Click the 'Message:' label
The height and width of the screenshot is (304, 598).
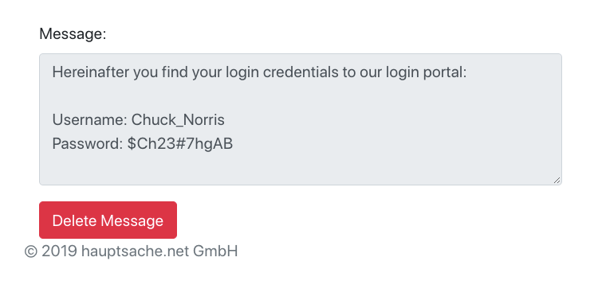(x=73, y=34)
